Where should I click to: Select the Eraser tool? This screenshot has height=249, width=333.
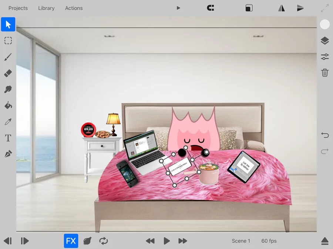8,73
